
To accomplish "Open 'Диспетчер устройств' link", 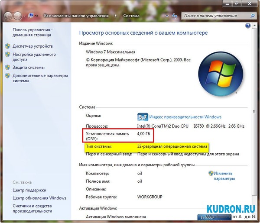I will point(32,46).
